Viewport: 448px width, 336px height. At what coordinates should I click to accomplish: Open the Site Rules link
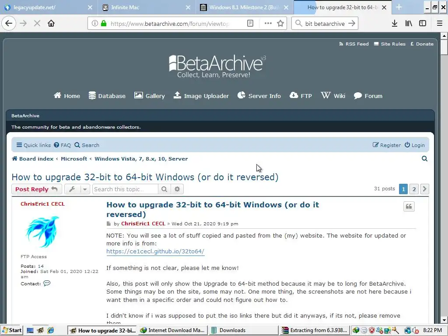[390, 44]
